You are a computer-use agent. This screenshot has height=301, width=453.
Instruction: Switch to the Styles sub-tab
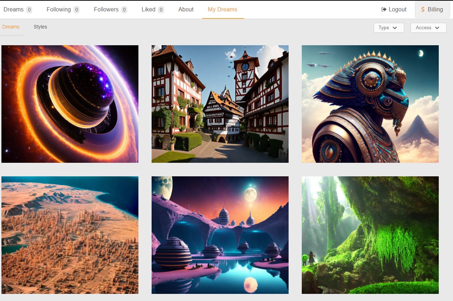tap(40, 27)
